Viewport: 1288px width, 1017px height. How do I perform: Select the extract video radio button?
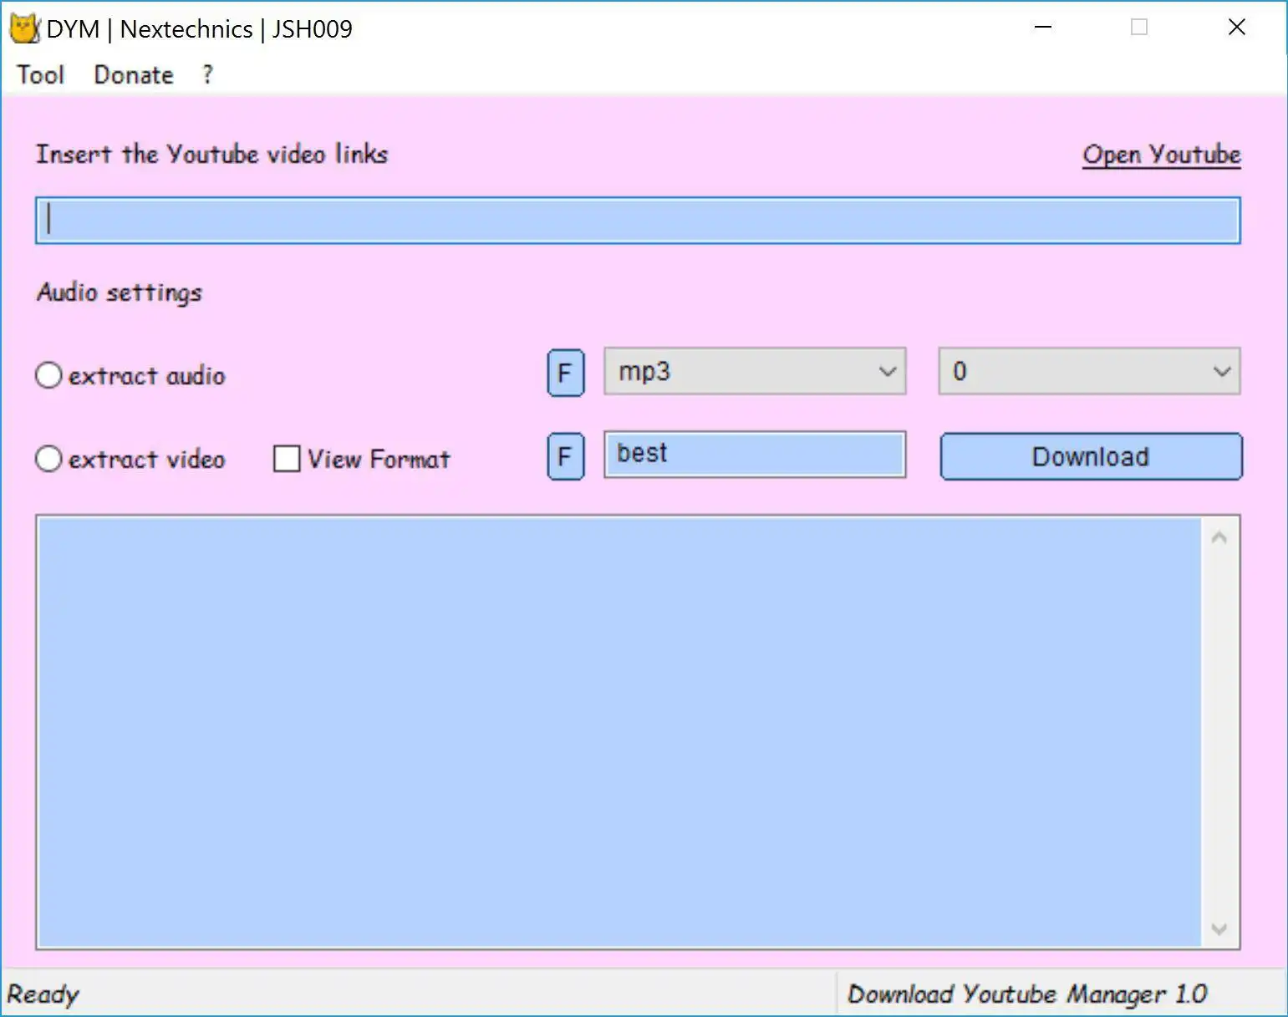pyautogui.click(x=48, y=459)
